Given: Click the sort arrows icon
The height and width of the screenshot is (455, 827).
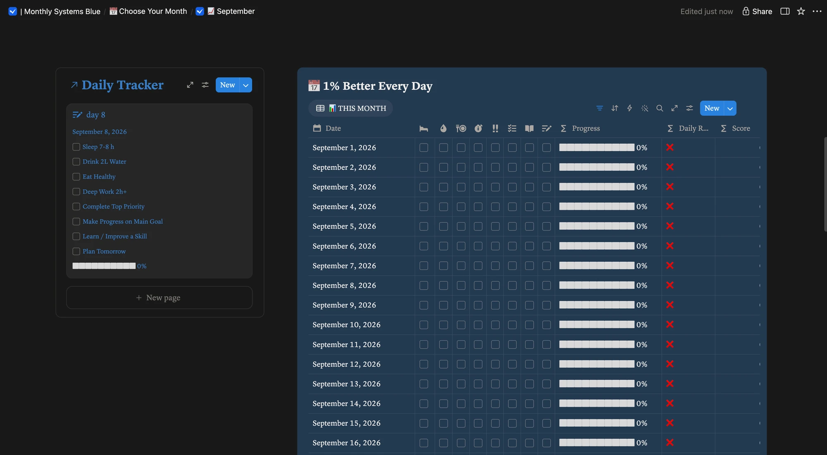Looking at the screenshot, I should [615, 108].
